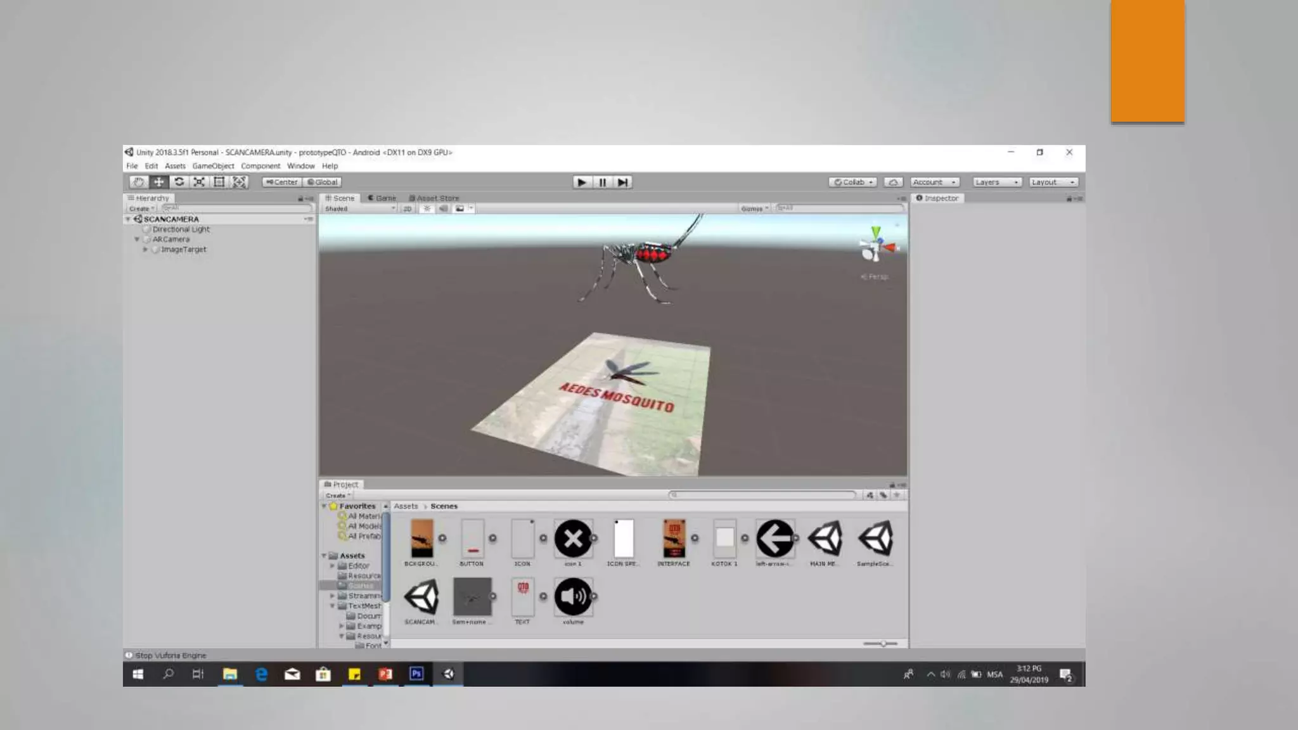Image resolution: width=1298 pixels, height=730 pixels.
Task: Adjust the project icon size slider
Action: 882,644
